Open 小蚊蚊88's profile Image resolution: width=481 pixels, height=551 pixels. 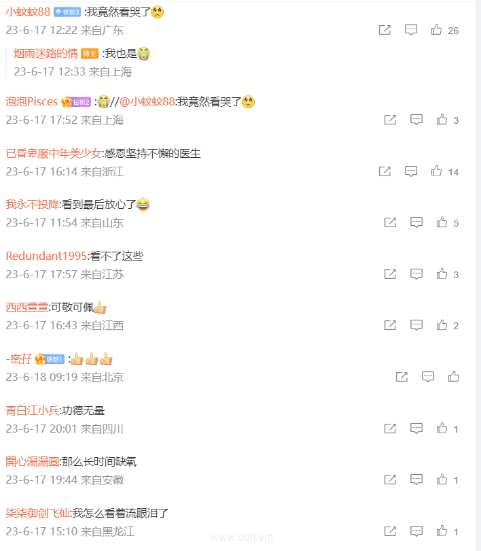click(x=28, y=12)
